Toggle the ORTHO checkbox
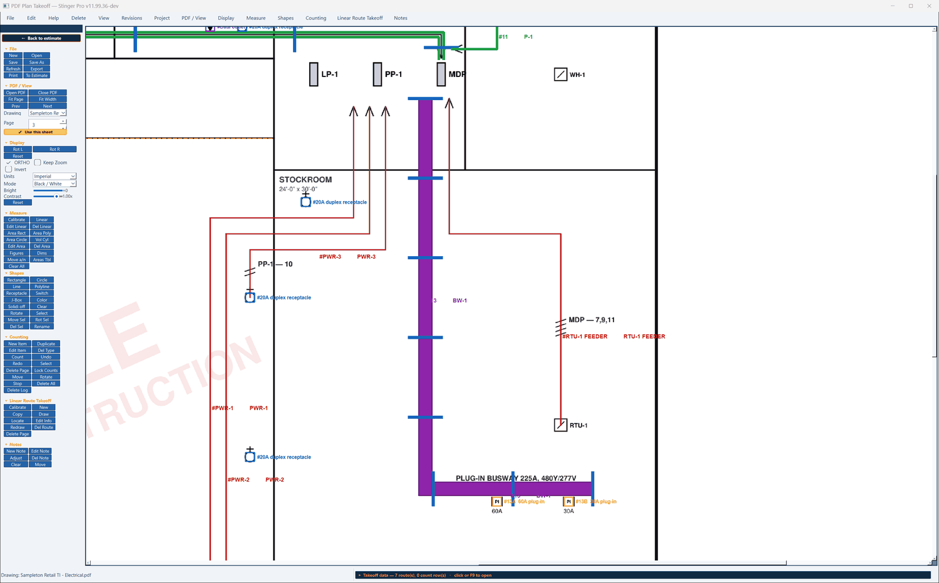The image size is (939, 583). pos(9,162)
